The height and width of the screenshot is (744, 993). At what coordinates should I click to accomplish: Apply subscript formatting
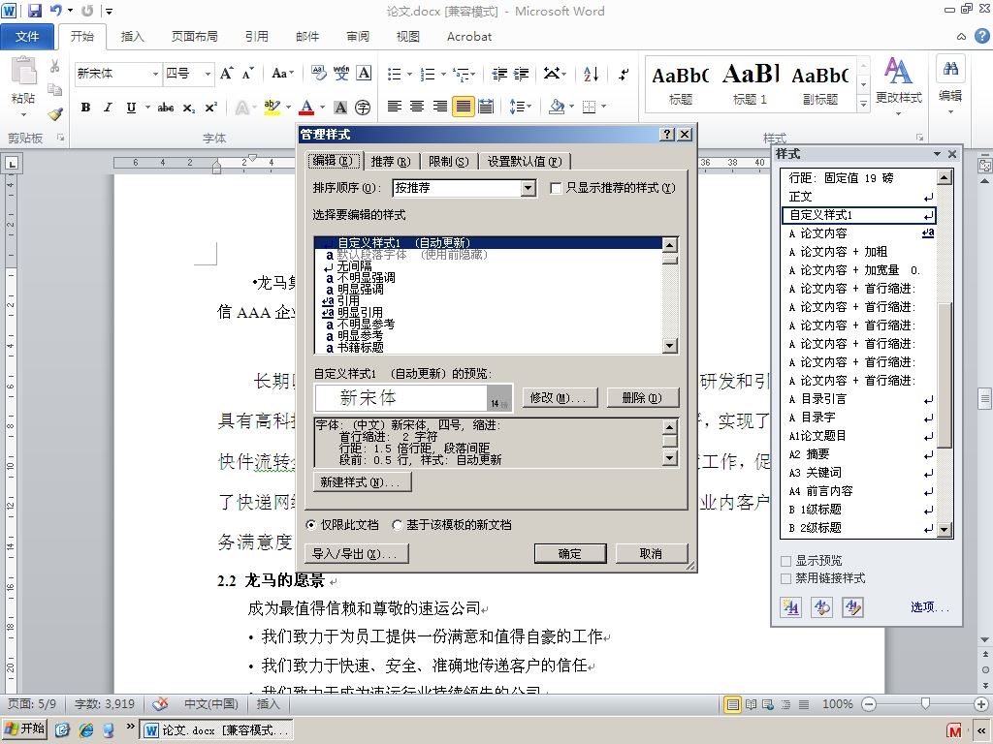[189, 108]
